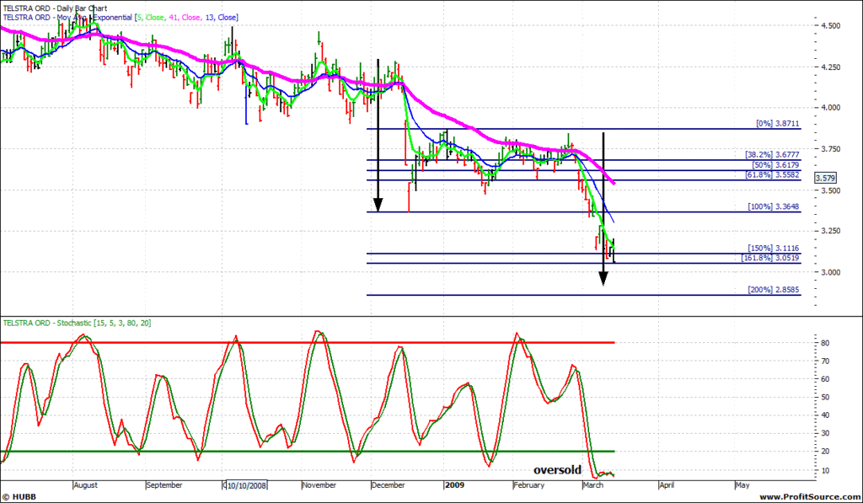Screen dimensions: 863x503
Task: Click the 3.750 price axis label
Action: pyautogui.click(x=831, y=149)
